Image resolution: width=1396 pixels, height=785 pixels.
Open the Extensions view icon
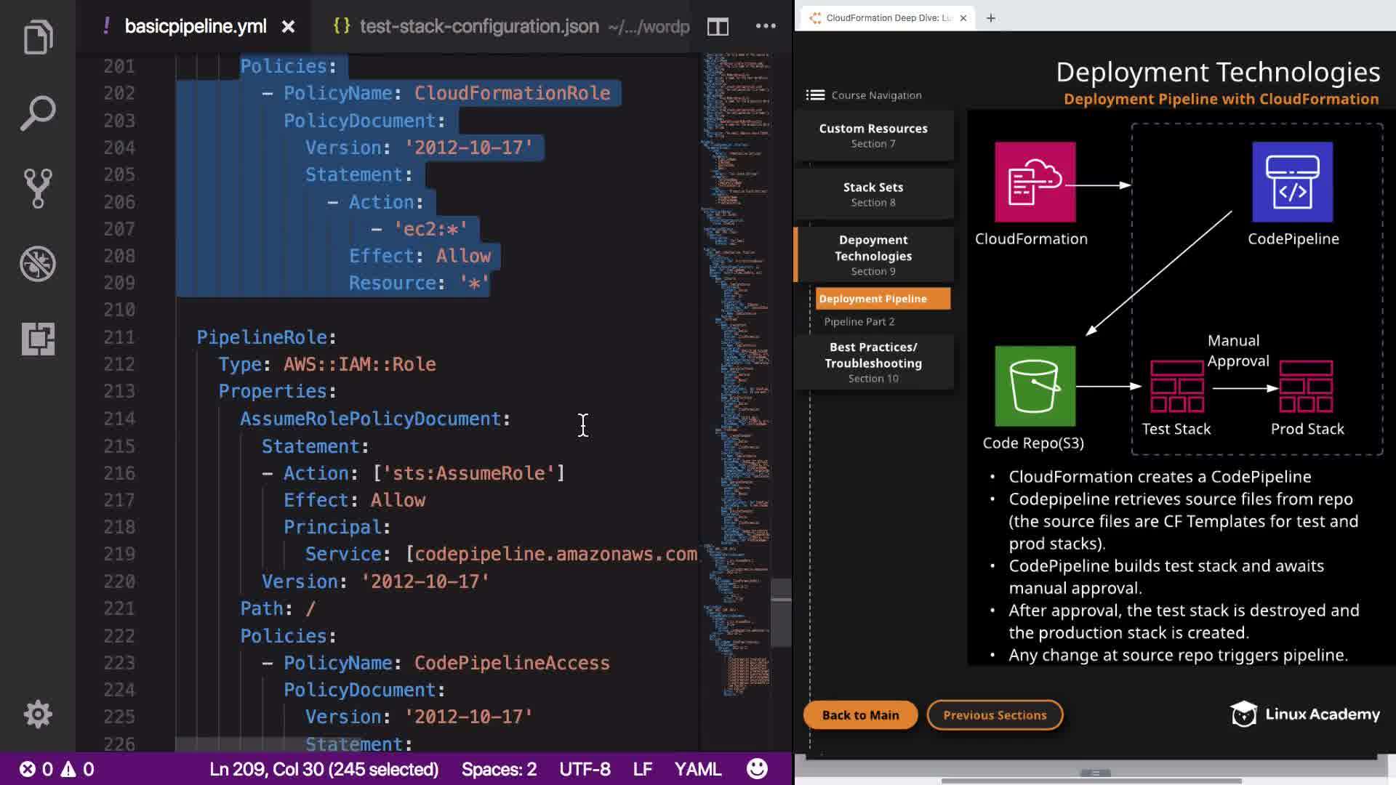[38, 339]
